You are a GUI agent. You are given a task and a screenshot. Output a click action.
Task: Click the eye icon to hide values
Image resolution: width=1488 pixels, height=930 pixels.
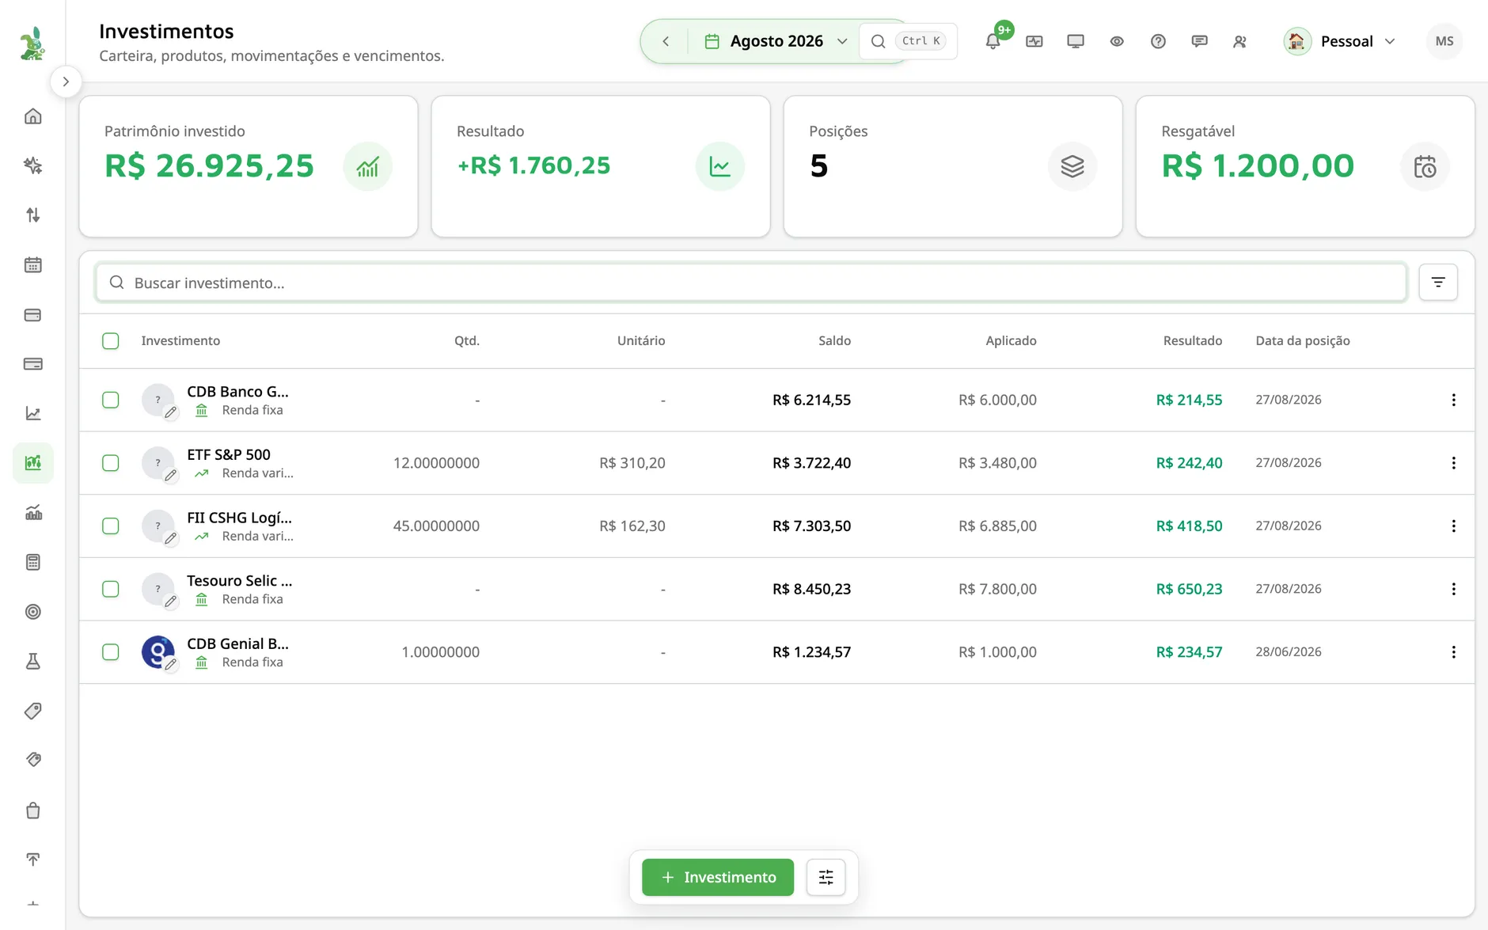point(1117,41)
